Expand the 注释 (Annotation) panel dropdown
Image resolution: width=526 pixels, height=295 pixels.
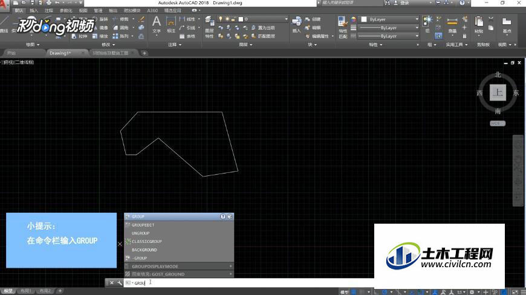click(x=175, y=45)
